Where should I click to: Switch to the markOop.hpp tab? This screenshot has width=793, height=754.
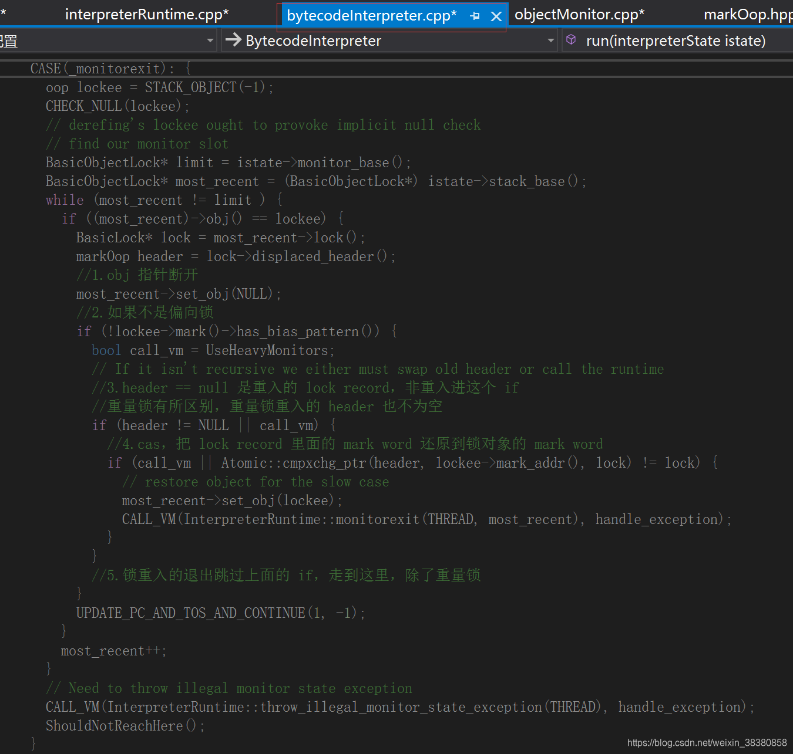(748, 15)
